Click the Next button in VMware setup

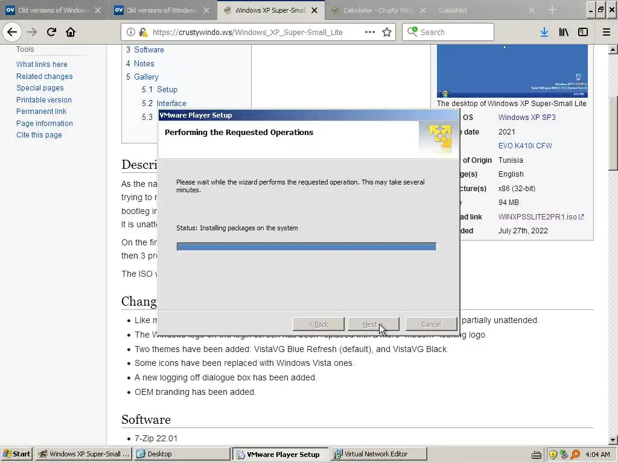(x=373, y=324)
